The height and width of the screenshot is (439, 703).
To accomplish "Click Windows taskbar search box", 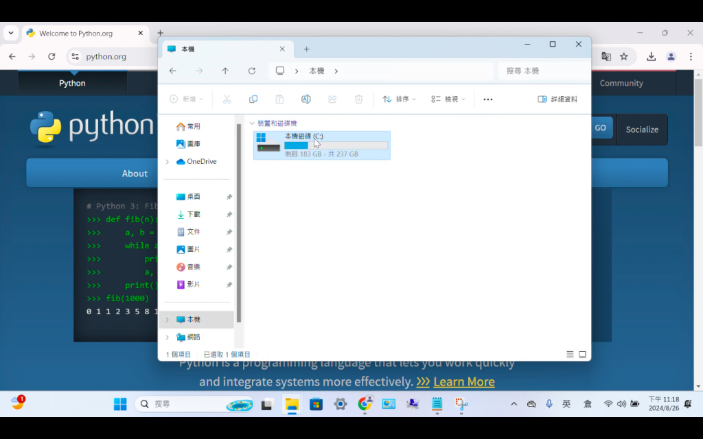I will (194, 404).
